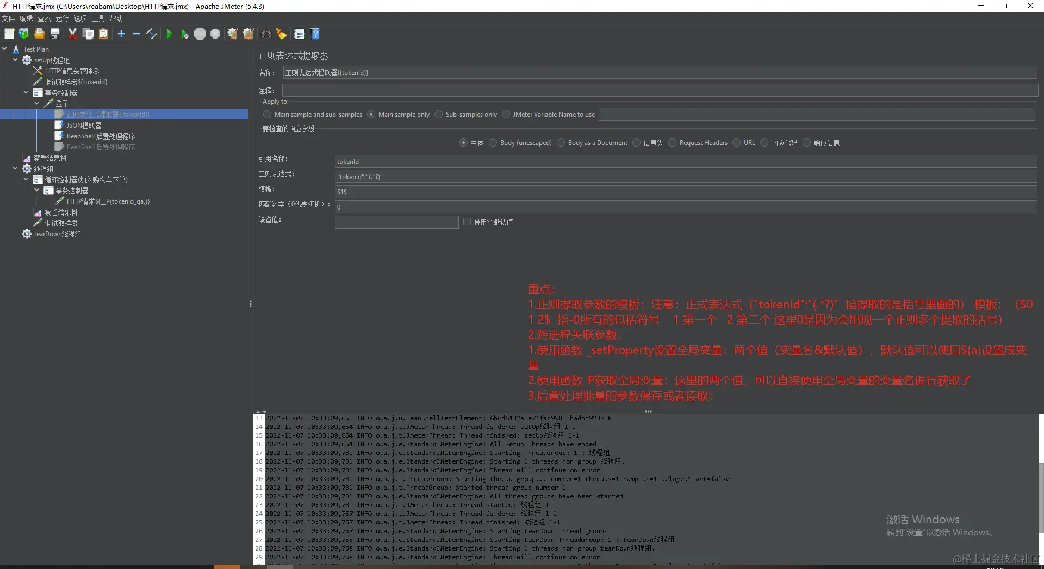Screen dimensions: 1044x569
Task: Click the Copy toolbar icon
Action: click(x=88, y=34)
